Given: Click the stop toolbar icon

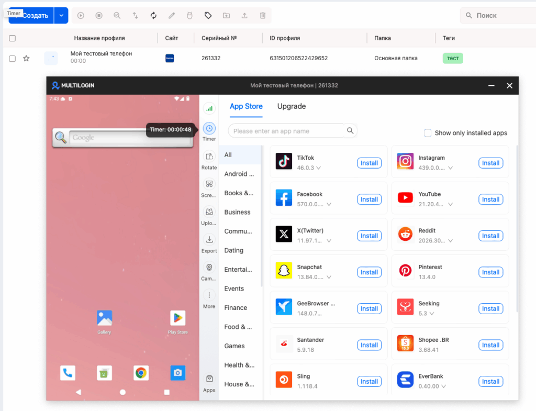Looking at the screenshot, I should [99, 15].
